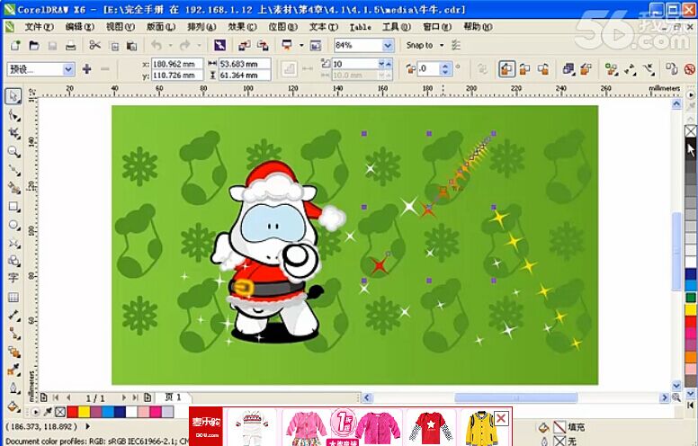Click the object height field 61.364 mm
The height and width of the screenshot is (446, 698).
pos(244,76)
